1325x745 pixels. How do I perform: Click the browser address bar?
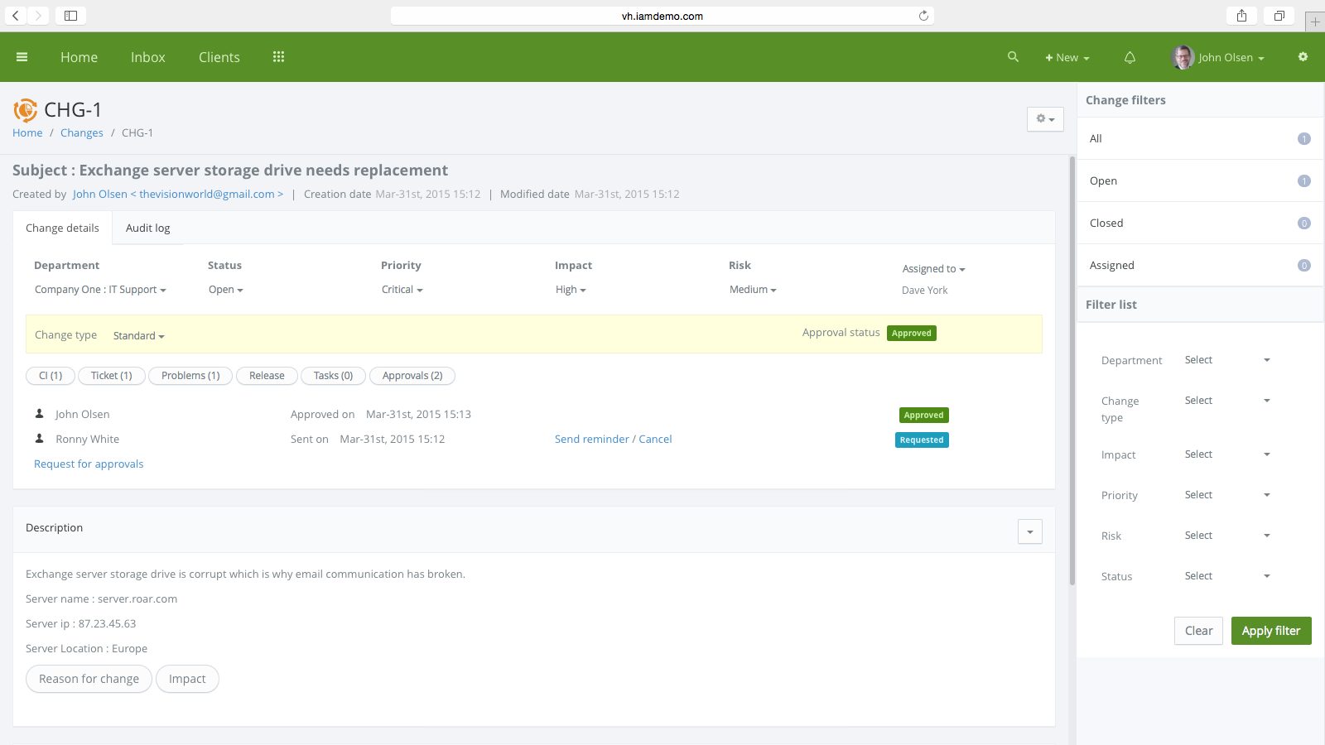(662, 16)
